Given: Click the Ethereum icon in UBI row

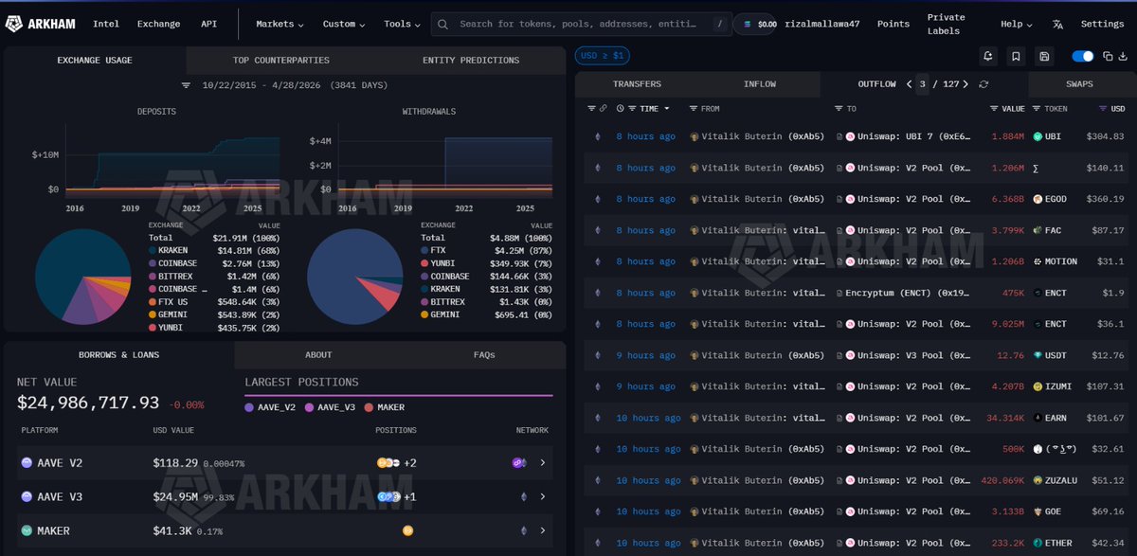Looking at the screenshot, I should 597,136.
